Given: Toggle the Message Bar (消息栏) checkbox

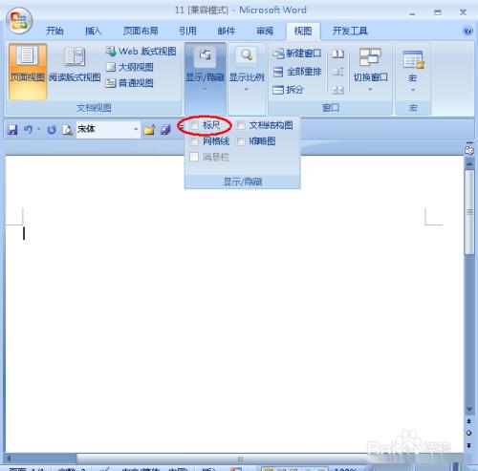Looking at the screenshot, I should tap(194, 157).
